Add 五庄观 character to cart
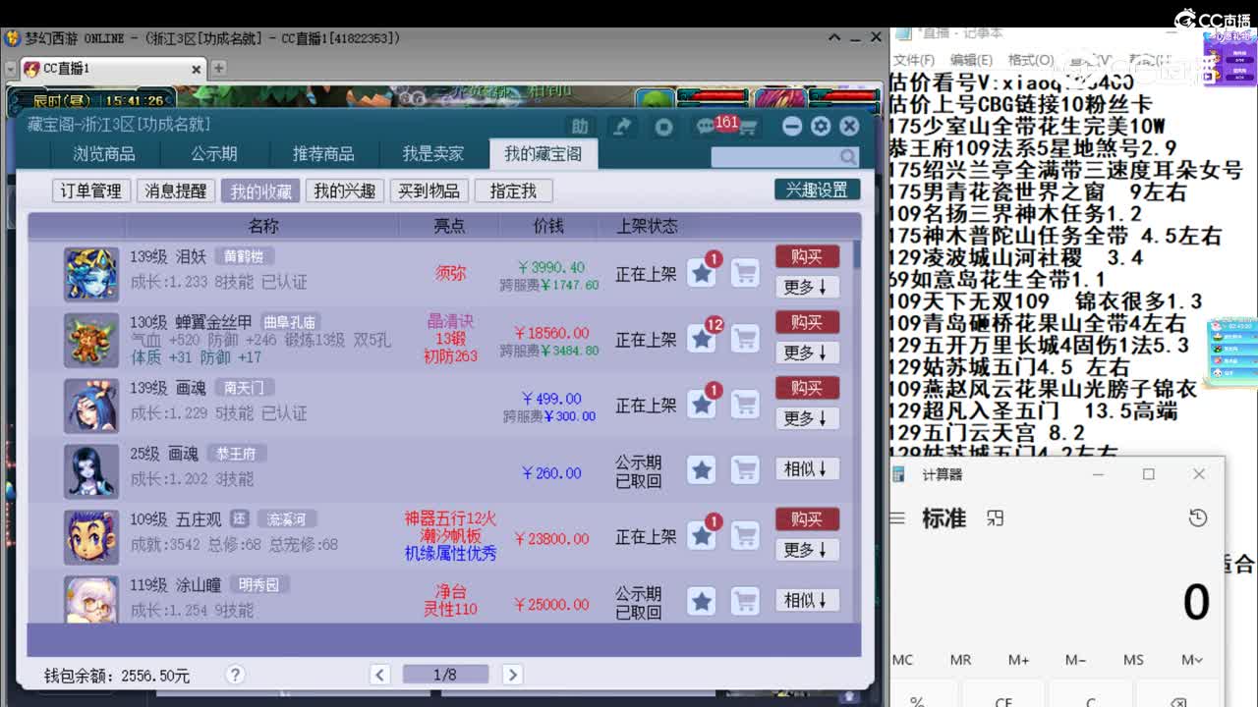 pos(746,536)
